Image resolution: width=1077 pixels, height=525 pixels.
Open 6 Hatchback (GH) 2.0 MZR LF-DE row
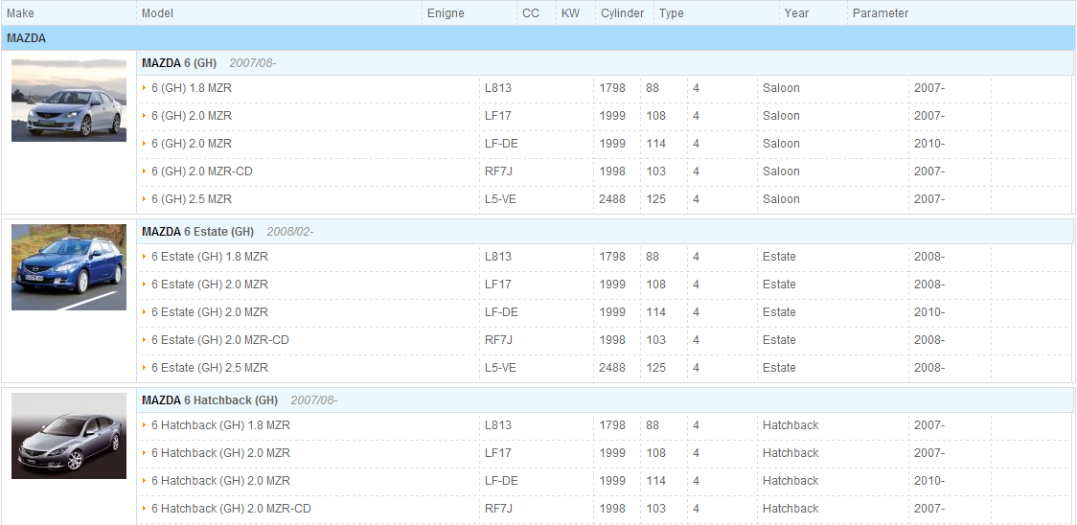click(220, 481)
